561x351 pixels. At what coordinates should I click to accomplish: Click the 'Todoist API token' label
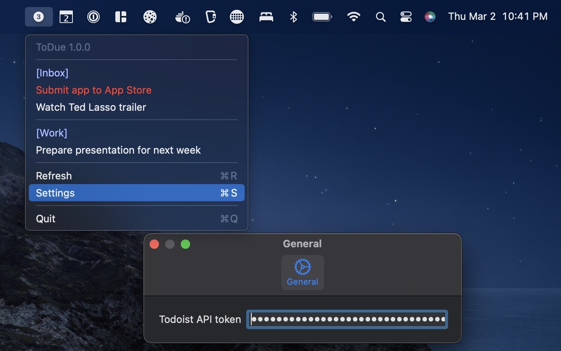(x=200, y=319)
